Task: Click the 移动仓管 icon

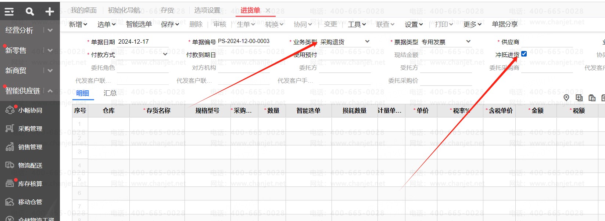Action: (x=10, y=202)
